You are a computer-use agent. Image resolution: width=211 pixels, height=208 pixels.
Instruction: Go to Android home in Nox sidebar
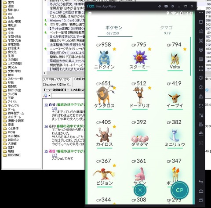201,191
